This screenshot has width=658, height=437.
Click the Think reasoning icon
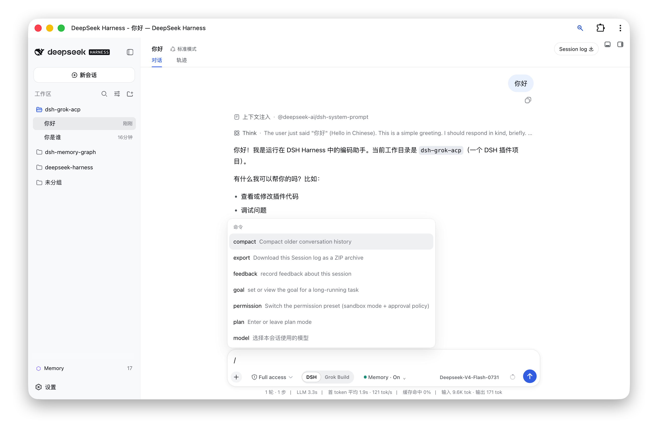click(236, 133)
